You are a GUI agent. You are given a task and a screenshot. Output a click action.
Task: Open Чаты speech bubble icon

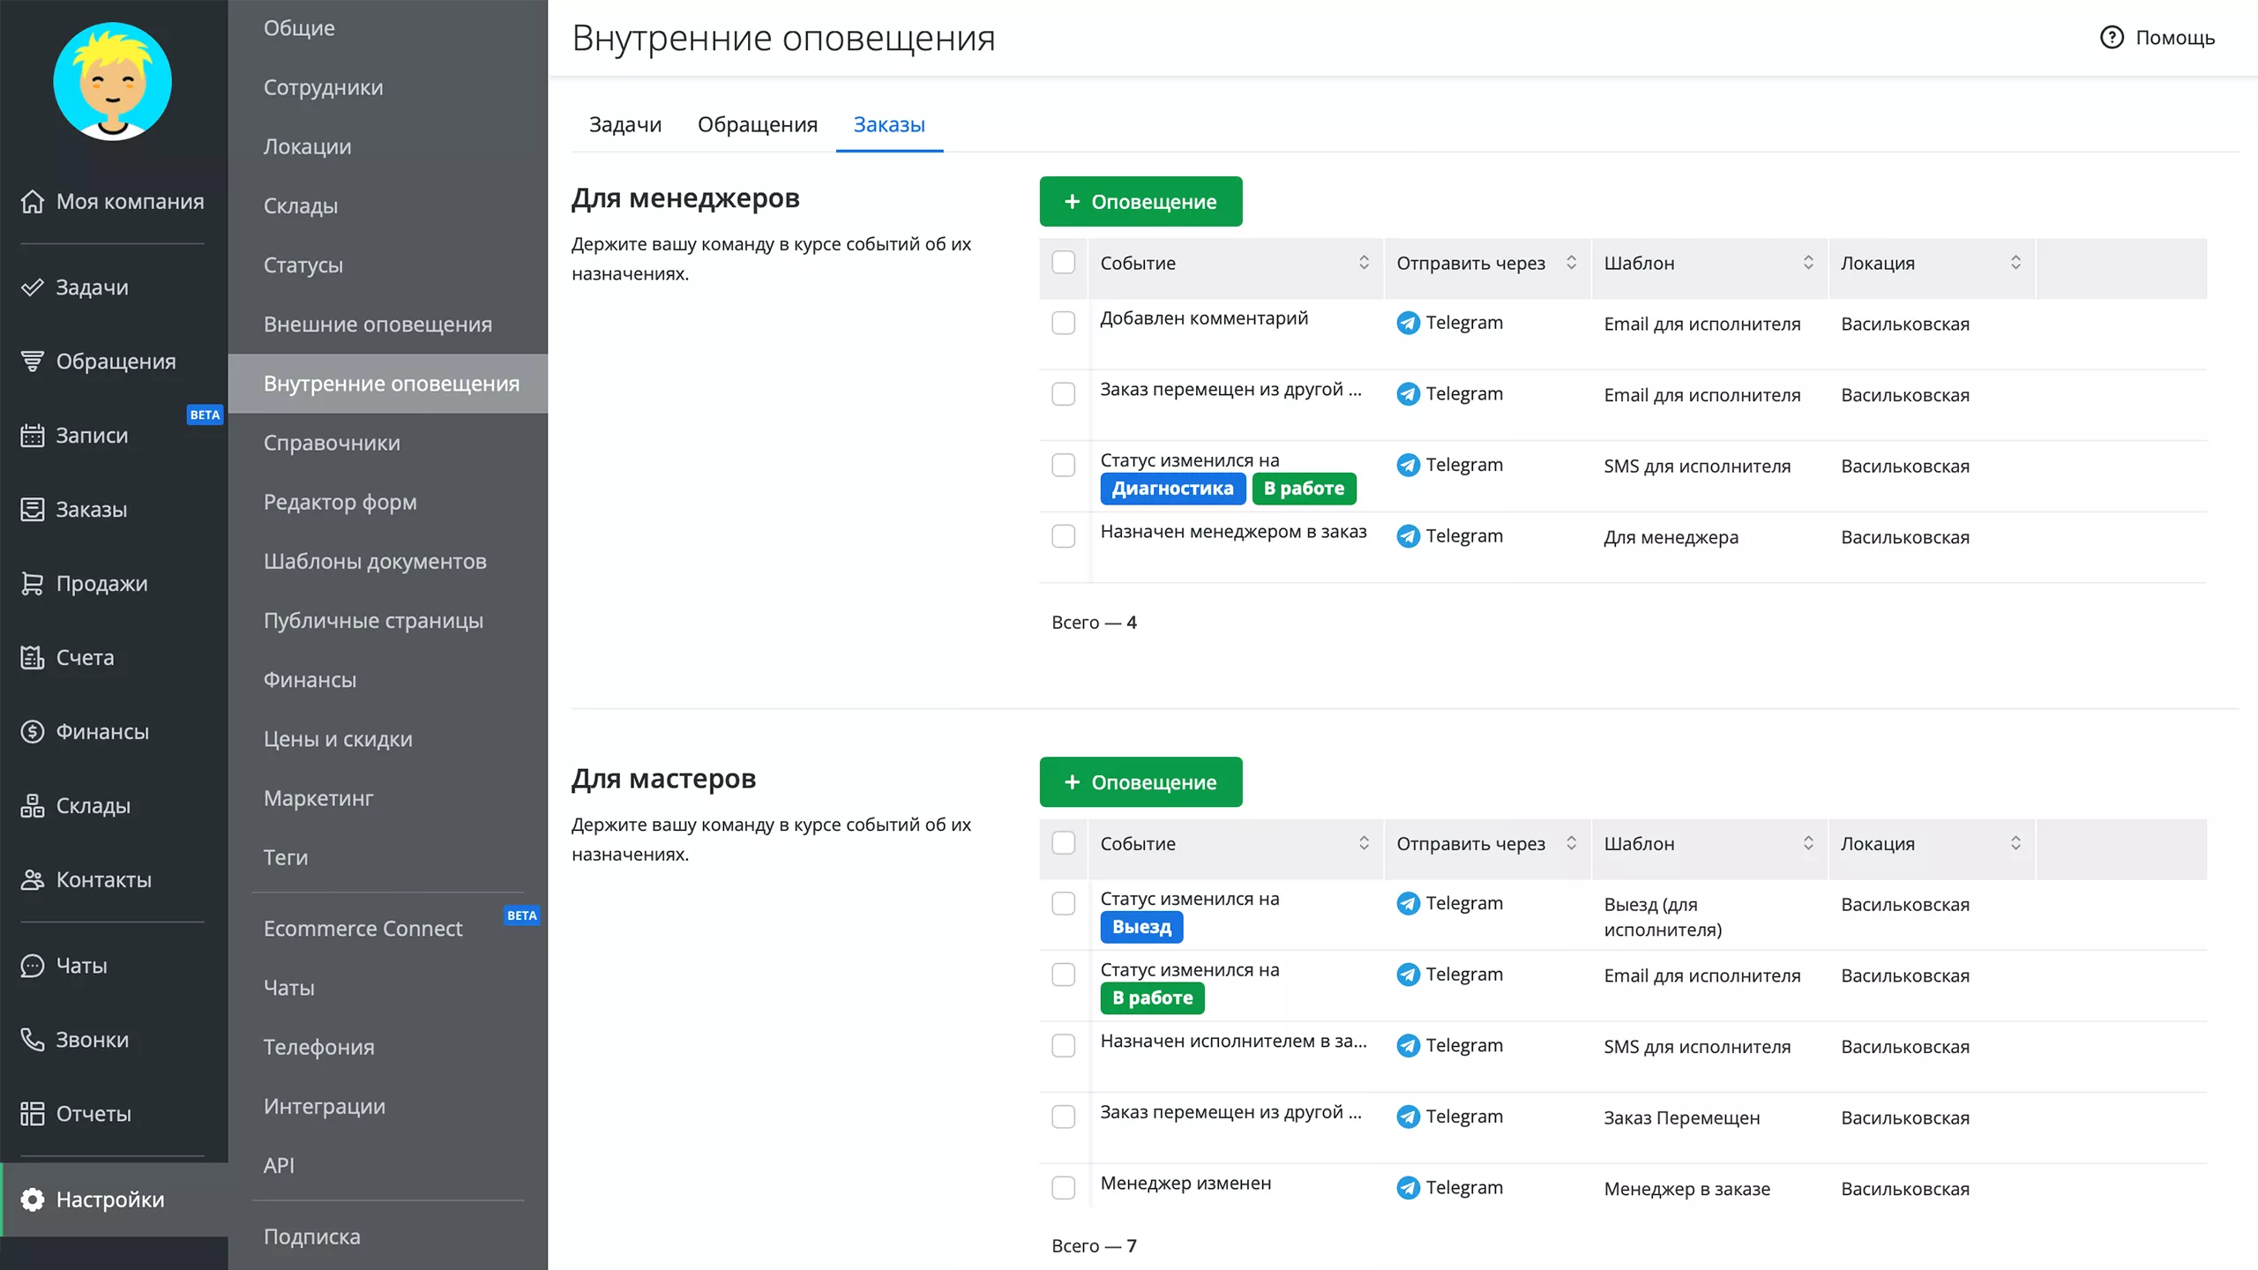click(x=33, y=966)
